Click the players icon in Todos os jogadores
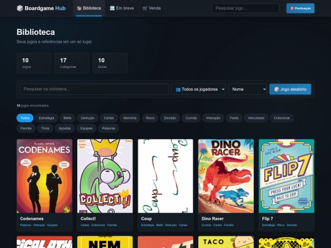 178,89
